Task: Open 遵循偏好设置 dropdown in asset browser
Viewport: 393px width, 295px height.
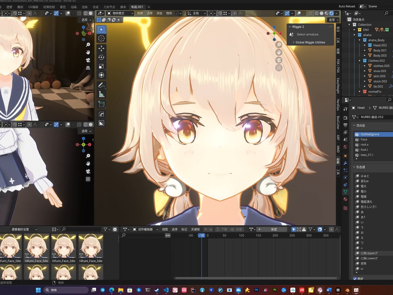Action: [24, 229]
